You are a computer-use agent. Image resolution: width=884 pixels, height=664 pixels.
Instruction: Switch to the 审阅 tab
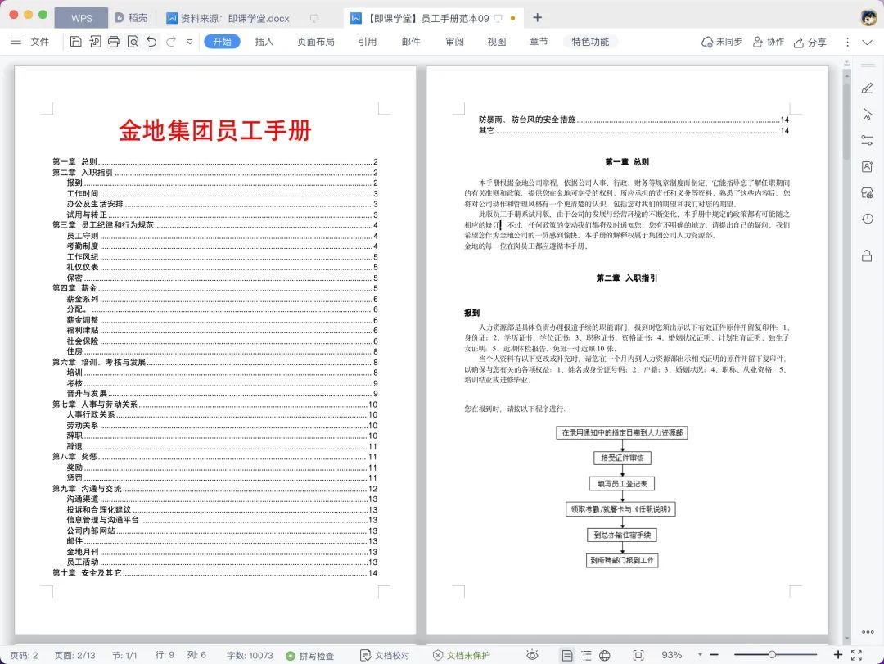(454, 41)
